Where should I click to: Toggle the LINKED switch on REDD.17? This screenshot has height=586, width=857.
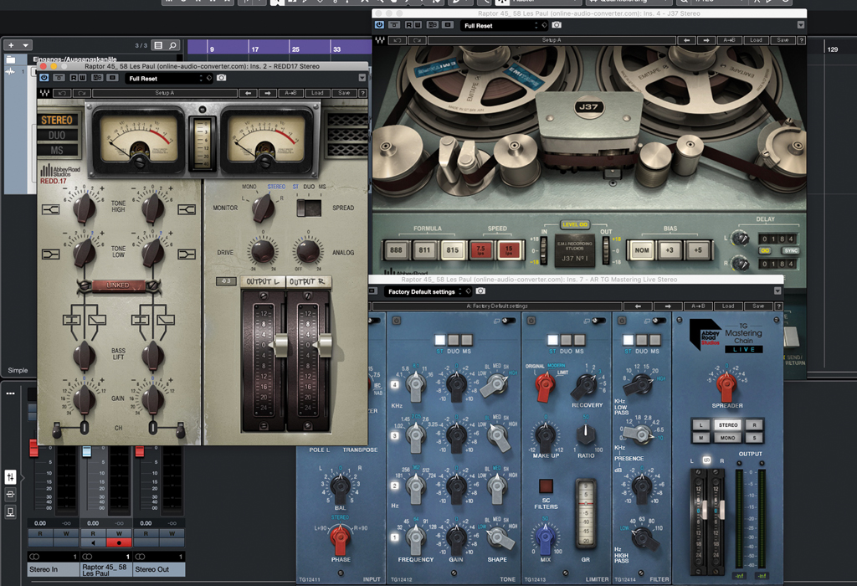[x=118, y=285]
